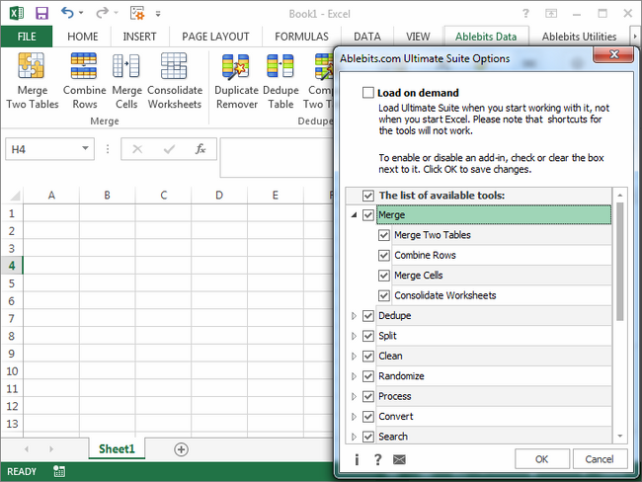Screen dimensions: 642x482
Task: Uncheck the Consolidate Worksheets checkbox
Action: [x=383, y=295]
